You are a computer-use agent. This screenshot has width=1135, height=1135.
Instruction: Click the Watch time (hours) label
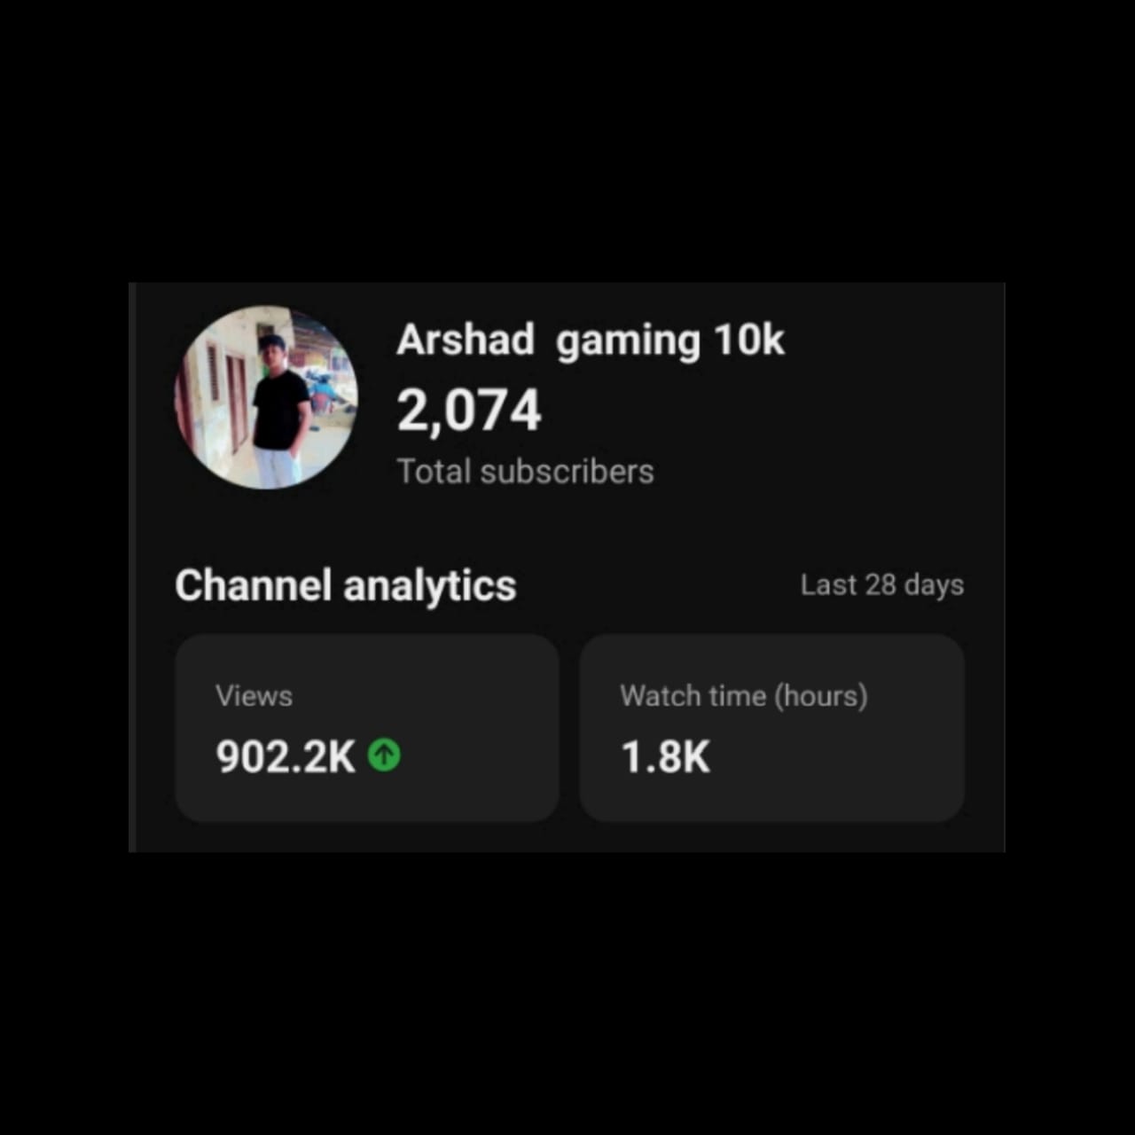click(744, 696)
